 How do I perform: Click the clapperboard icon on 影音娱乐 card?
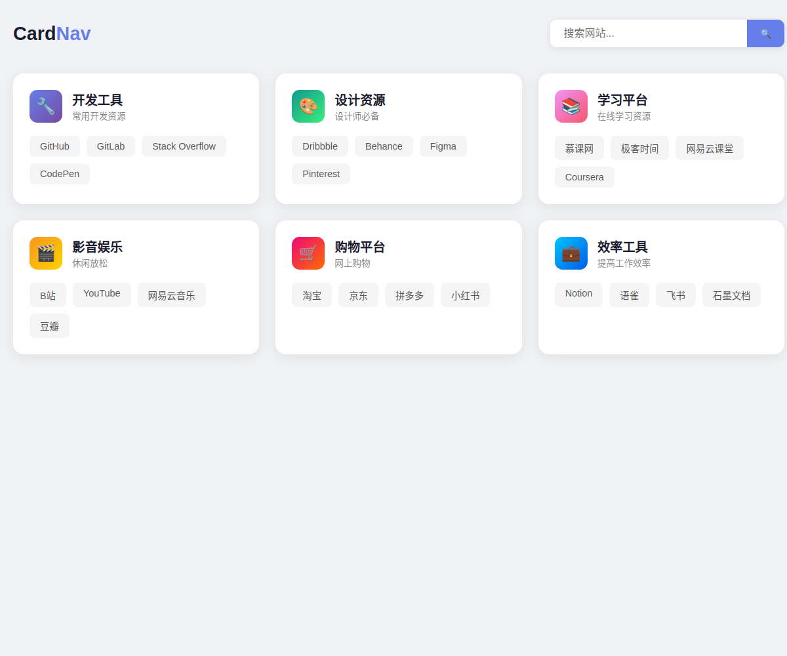pos(46,253)
